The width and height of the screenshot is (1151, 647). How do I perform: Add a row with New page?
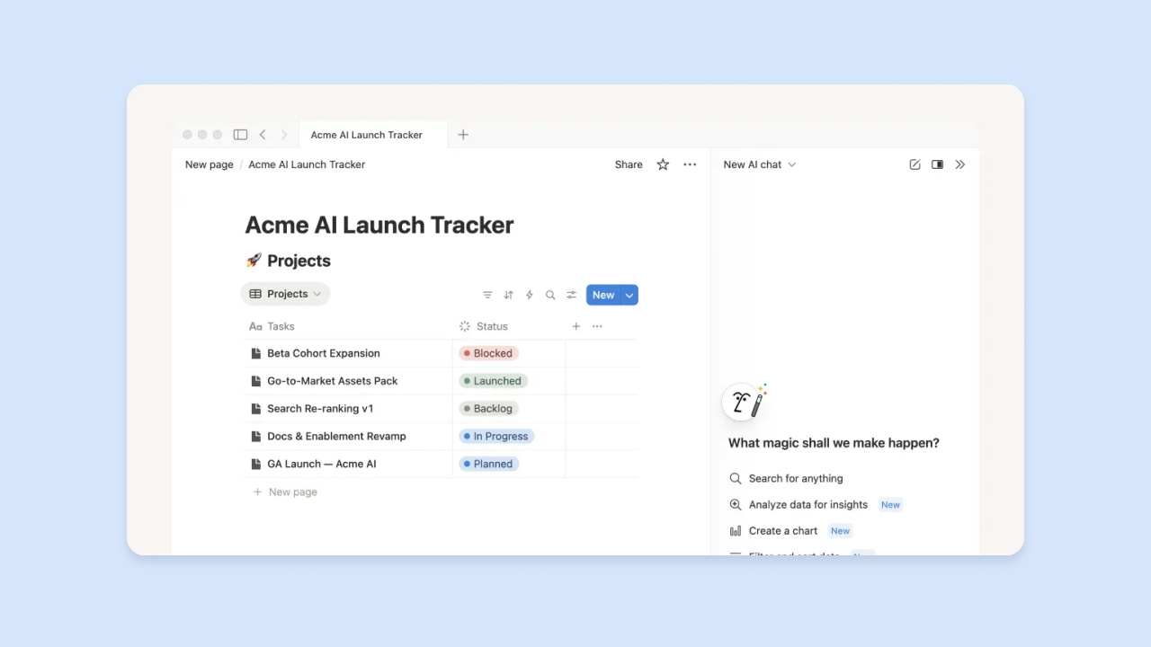(x=285, y=492)
